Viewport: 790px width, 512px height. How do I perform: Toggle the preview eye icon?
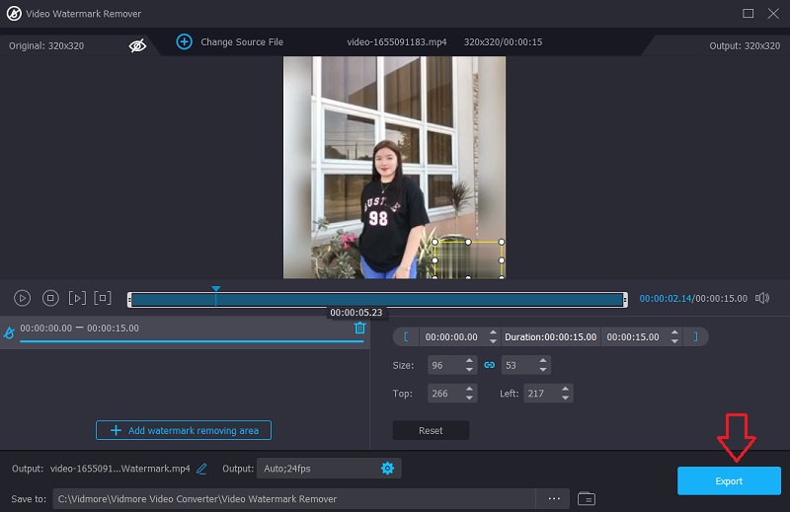click(138, 44)
